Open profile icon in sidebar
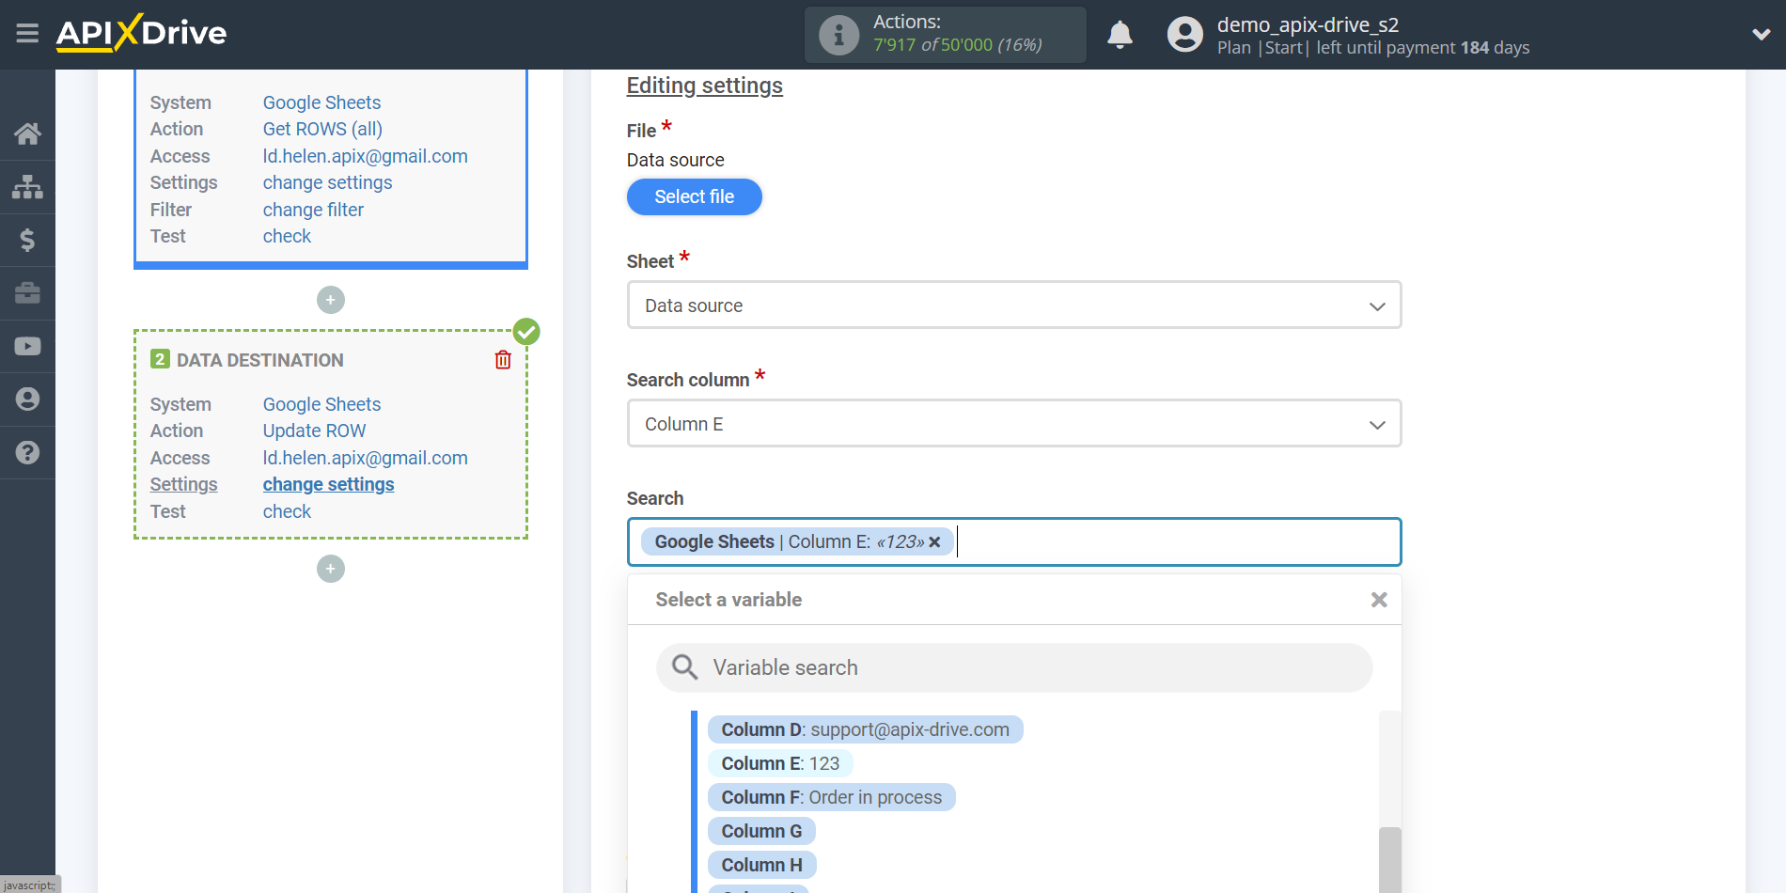This screenshot has width=1786, height=893. pos(27,399)
